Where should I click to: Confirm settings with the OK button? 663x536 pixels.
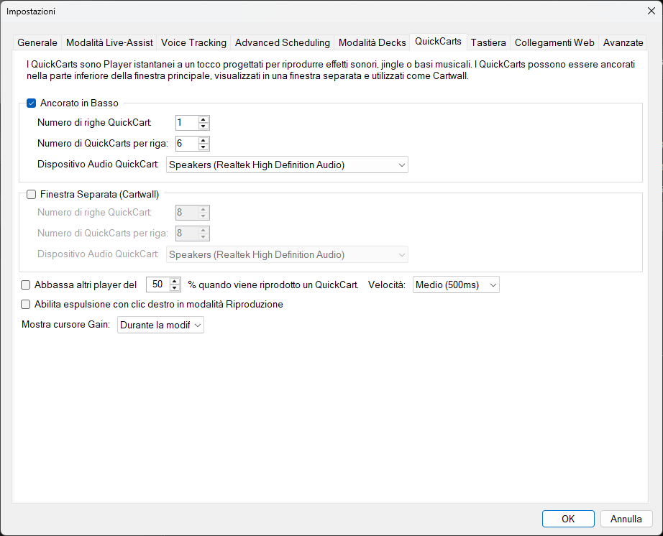point(568,519)
